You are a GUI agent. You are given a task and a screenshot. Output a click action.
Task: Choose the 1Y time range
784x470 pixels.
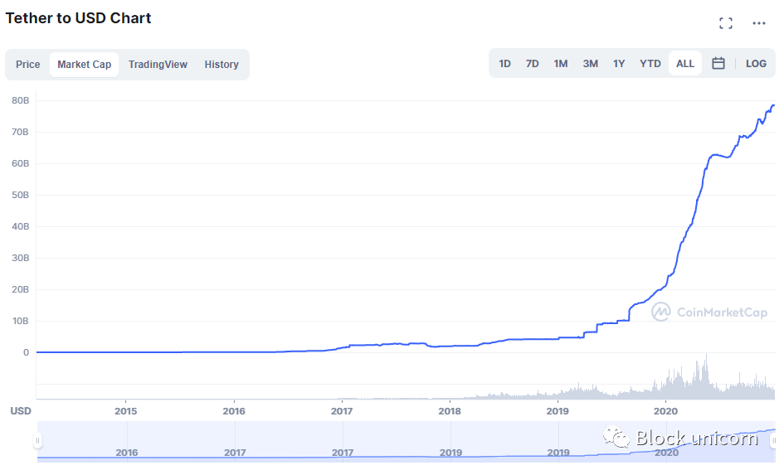pos(619,64)
